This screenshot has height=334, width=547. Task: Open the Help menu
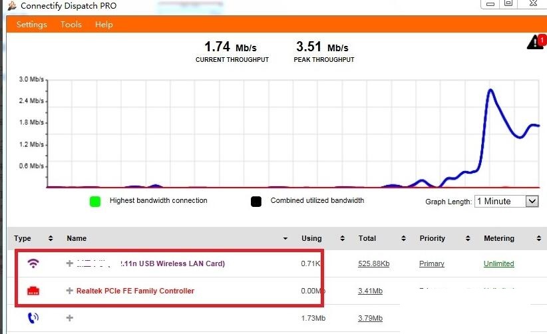[104, 25]
